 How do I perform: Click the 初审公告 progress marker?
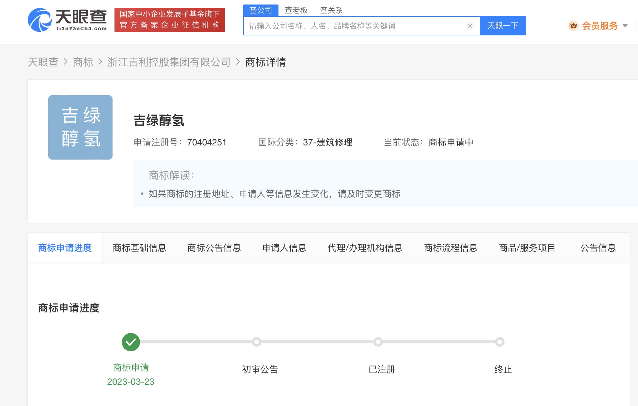click(x=256, y=342)
